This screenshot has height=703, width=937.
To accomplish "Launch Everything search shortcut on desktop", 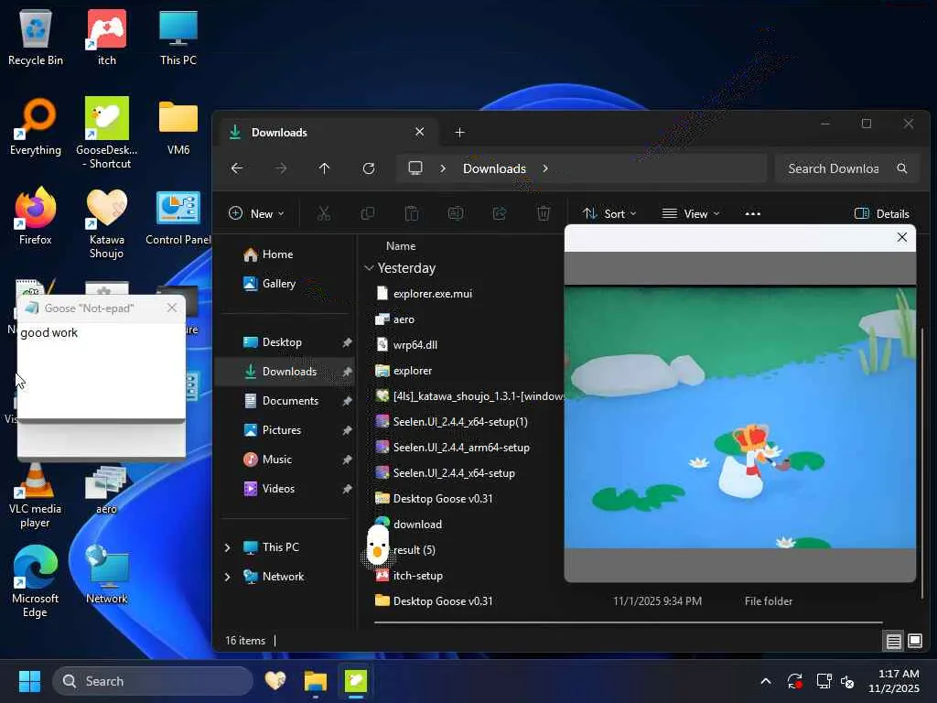I will pyautogui.click(x=36, y=126).
